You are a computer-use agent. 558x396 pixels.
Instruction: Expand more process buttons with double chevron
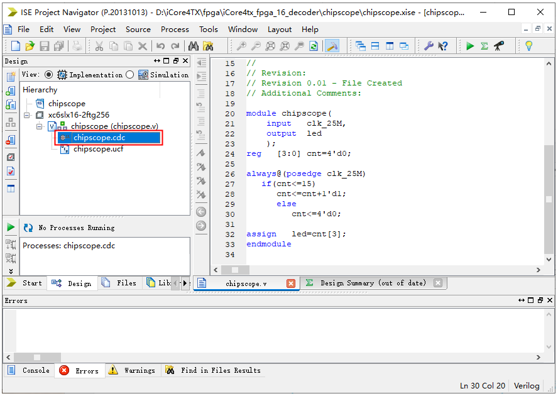pyautogui.click(x=11, y=272)
